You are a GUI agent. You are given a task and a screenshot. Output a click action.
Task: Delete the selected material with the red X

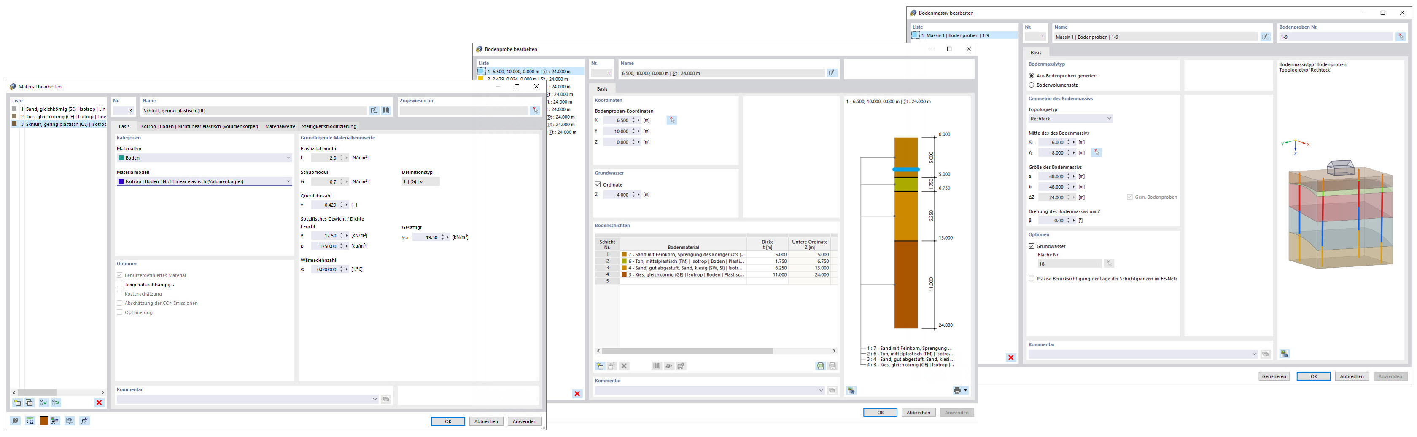point(99,402)
